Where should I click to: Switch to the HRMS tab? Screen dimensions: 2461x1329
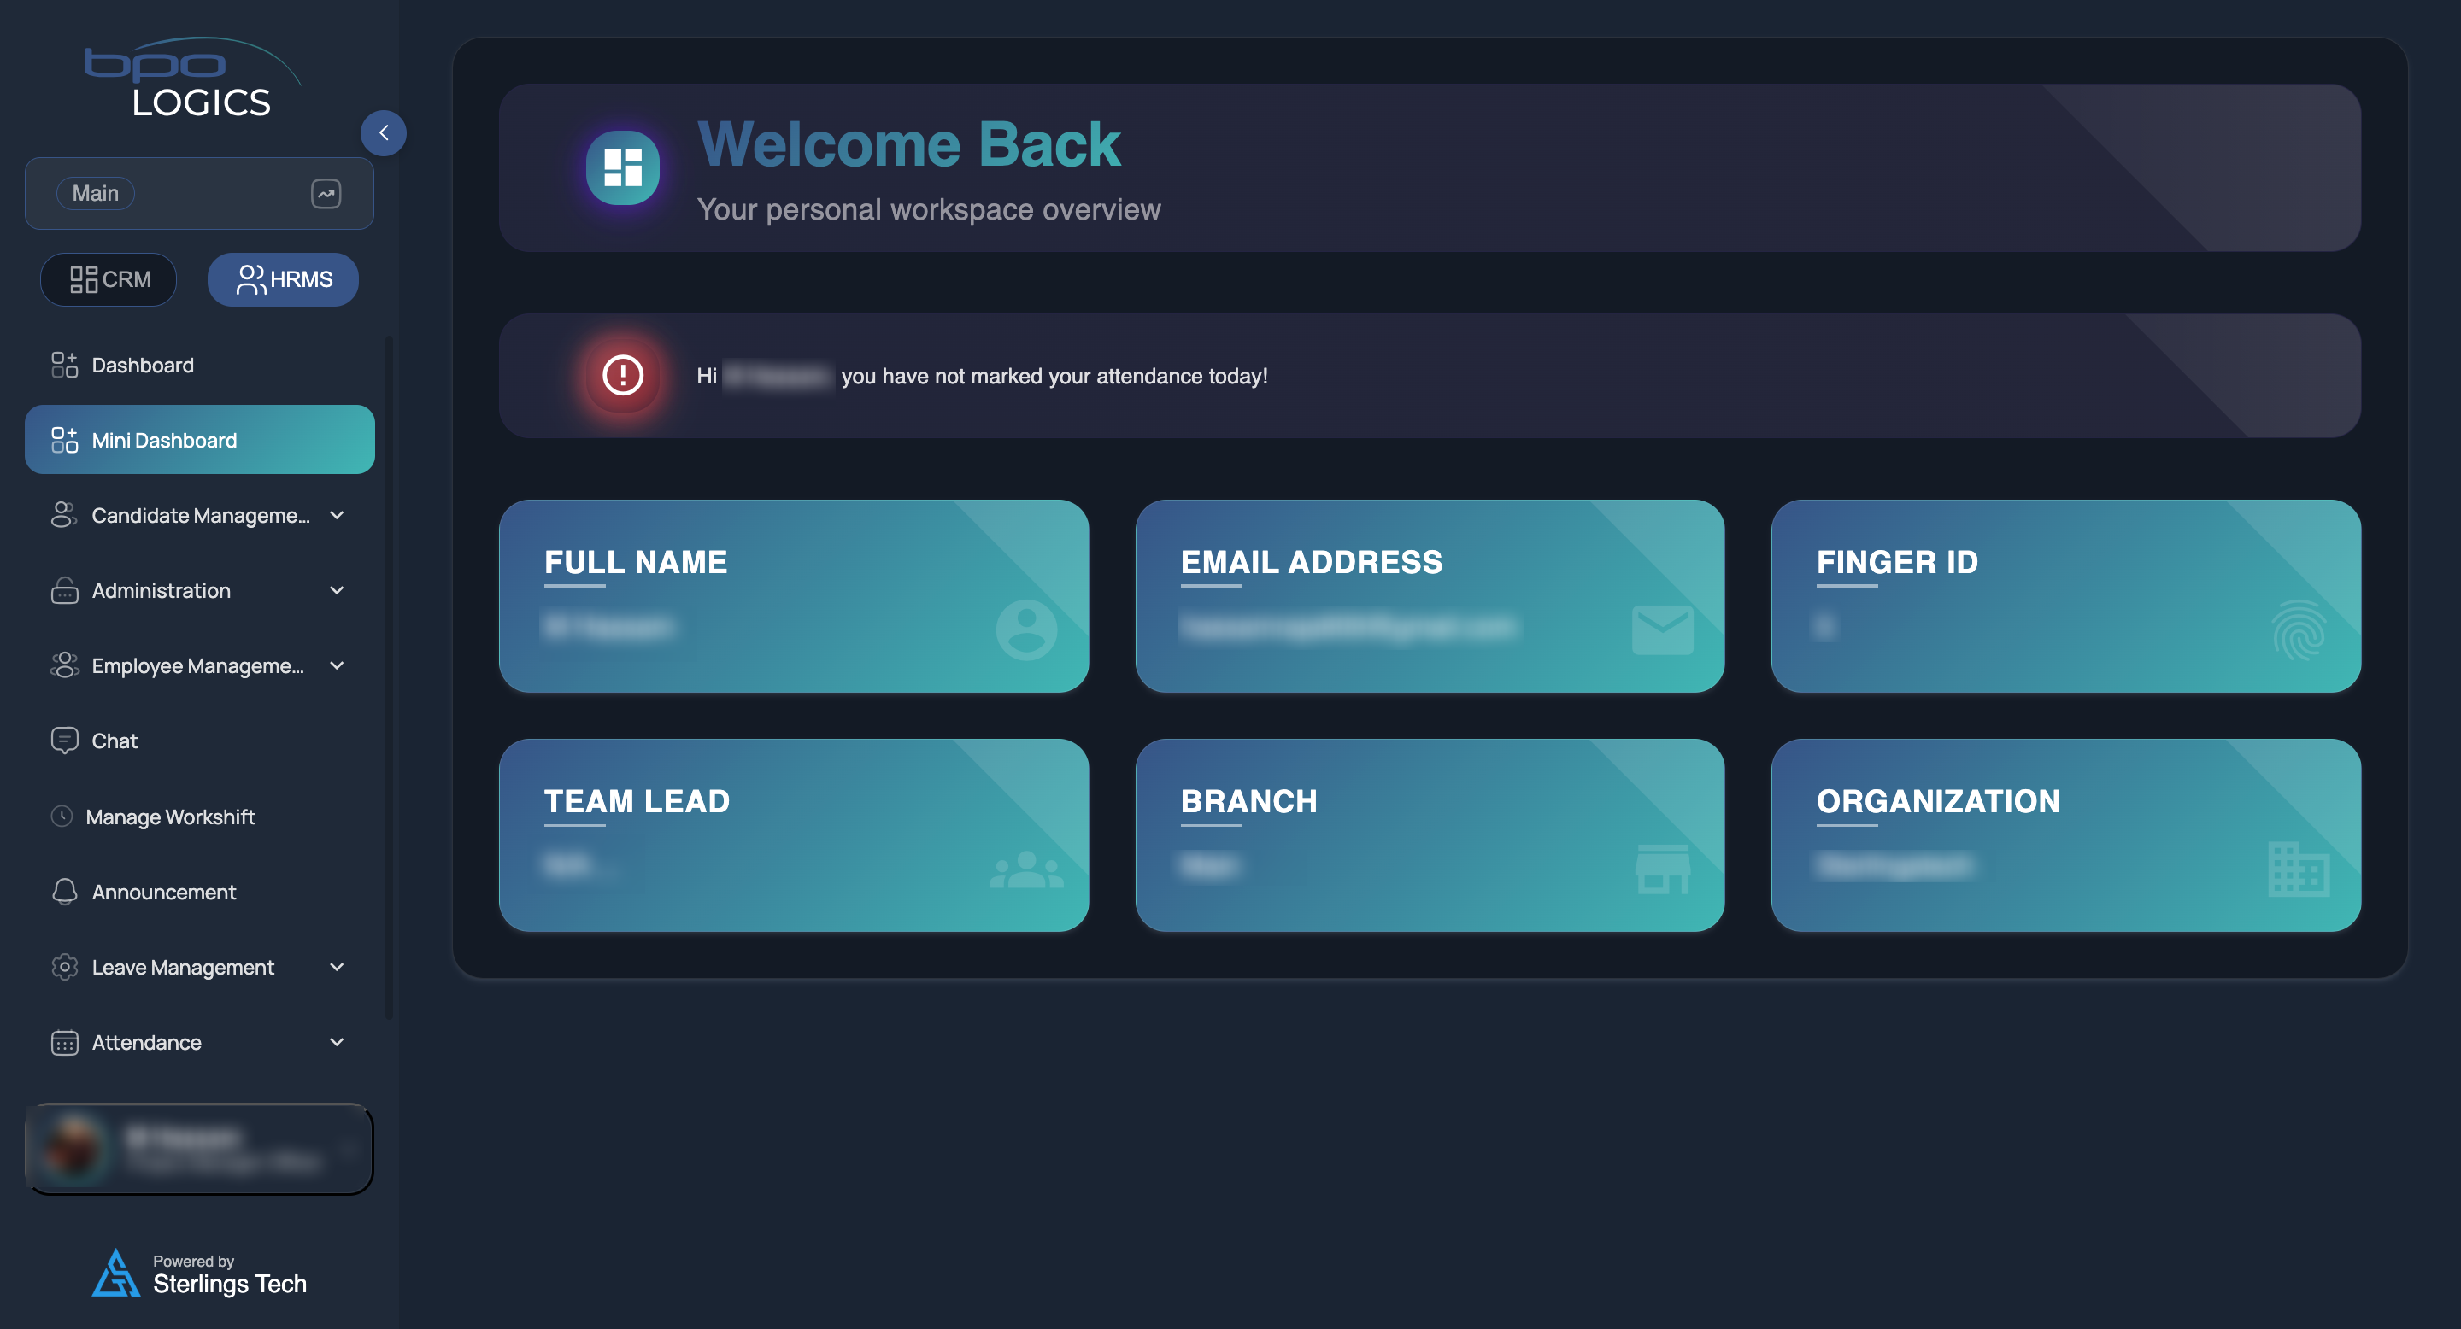(x=283, y=278)
